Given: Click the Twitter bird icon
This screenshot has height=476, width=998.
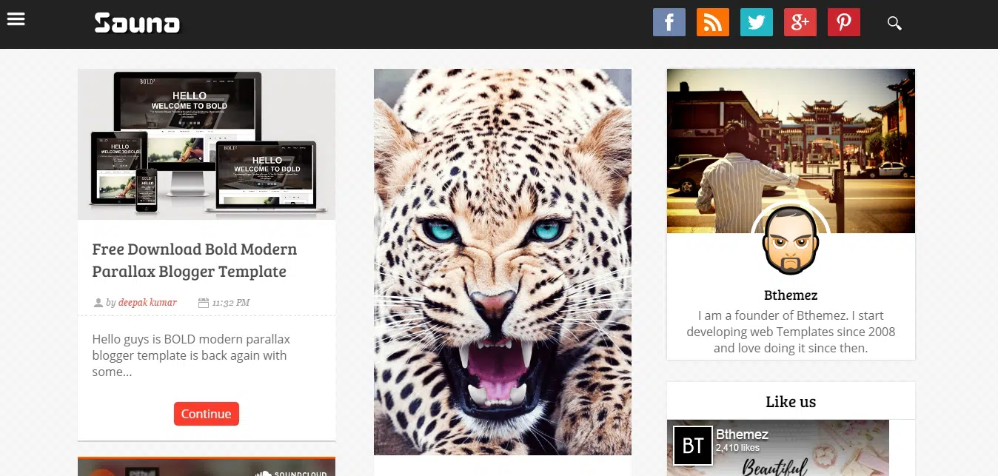Looking at the screenshot, I should (756, 23).
